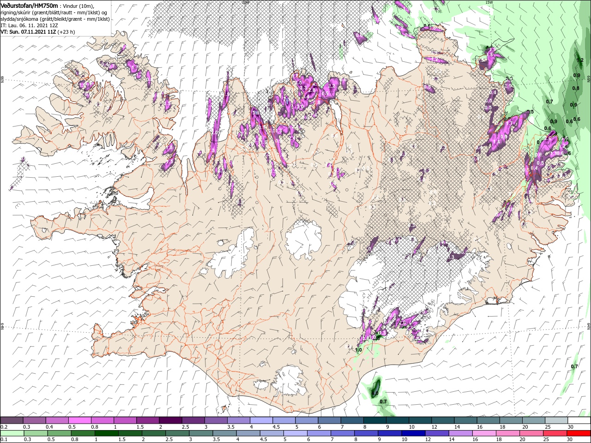Click the Veðurstofan/HM750m title text
591x443 pixels.
click(29, 5)
